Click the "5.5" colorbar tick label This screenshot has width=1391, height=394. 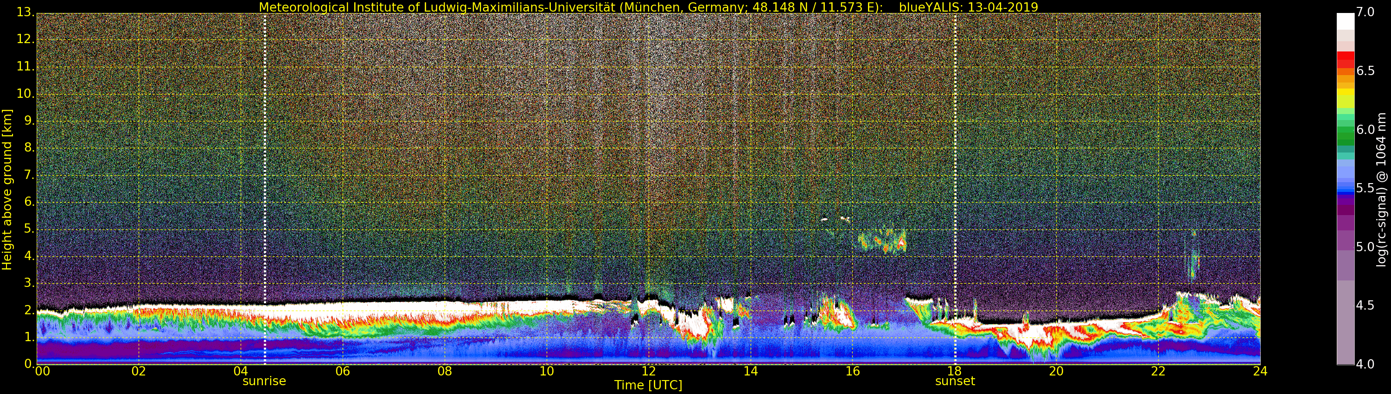click(x=1365, y=188)
